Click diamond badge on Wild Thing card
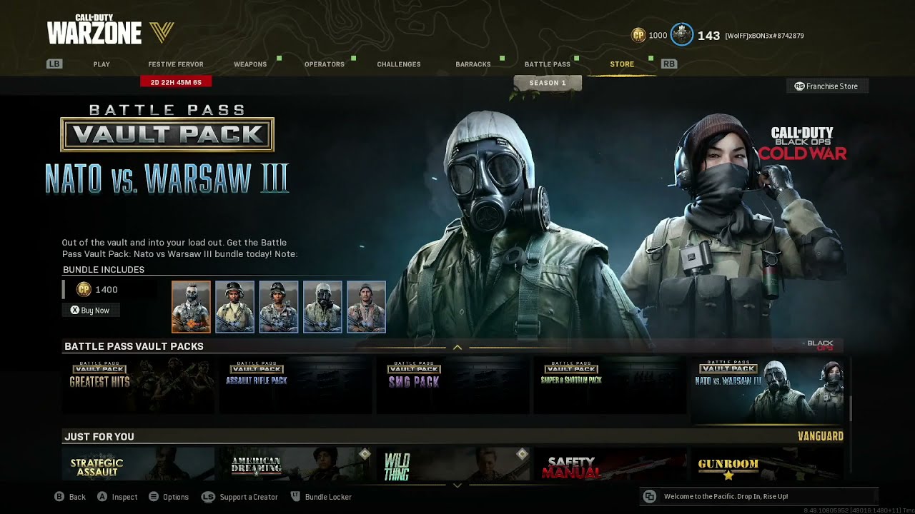This screenshot has width=915, height=514. pos(522,454)
